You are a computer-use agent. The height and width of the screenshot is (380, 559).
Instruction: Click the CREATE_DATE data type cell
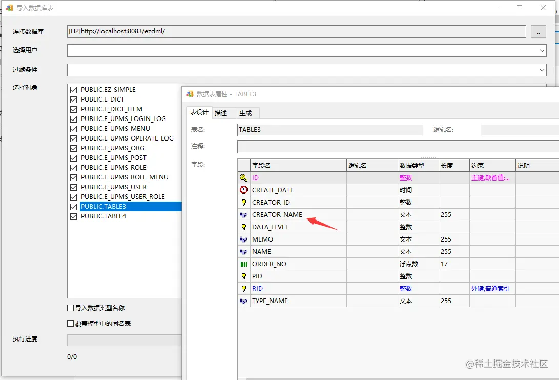[418, 190]
